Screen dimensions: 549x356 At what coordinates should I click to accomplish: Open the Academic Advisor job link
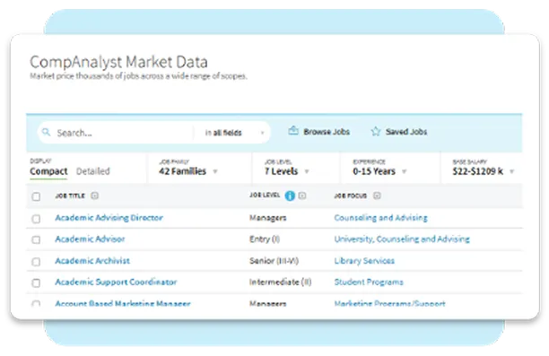(90, 239)
